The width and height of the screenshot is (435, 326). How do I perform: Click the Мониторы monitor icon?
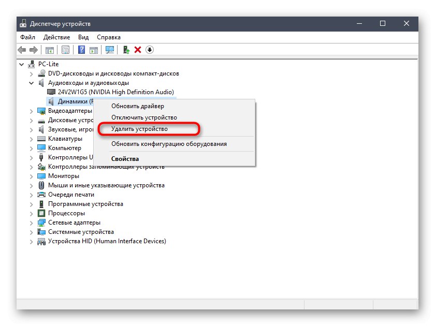pos(41,176)
